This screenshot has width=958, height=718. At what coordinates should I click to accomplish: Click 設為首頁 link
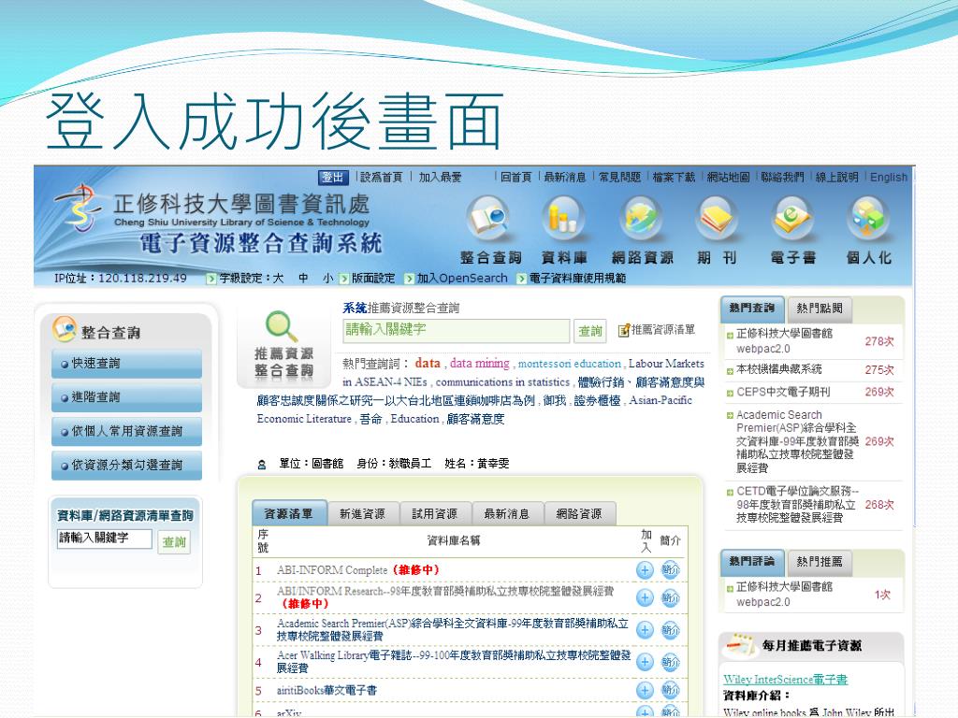pos(382,177)
